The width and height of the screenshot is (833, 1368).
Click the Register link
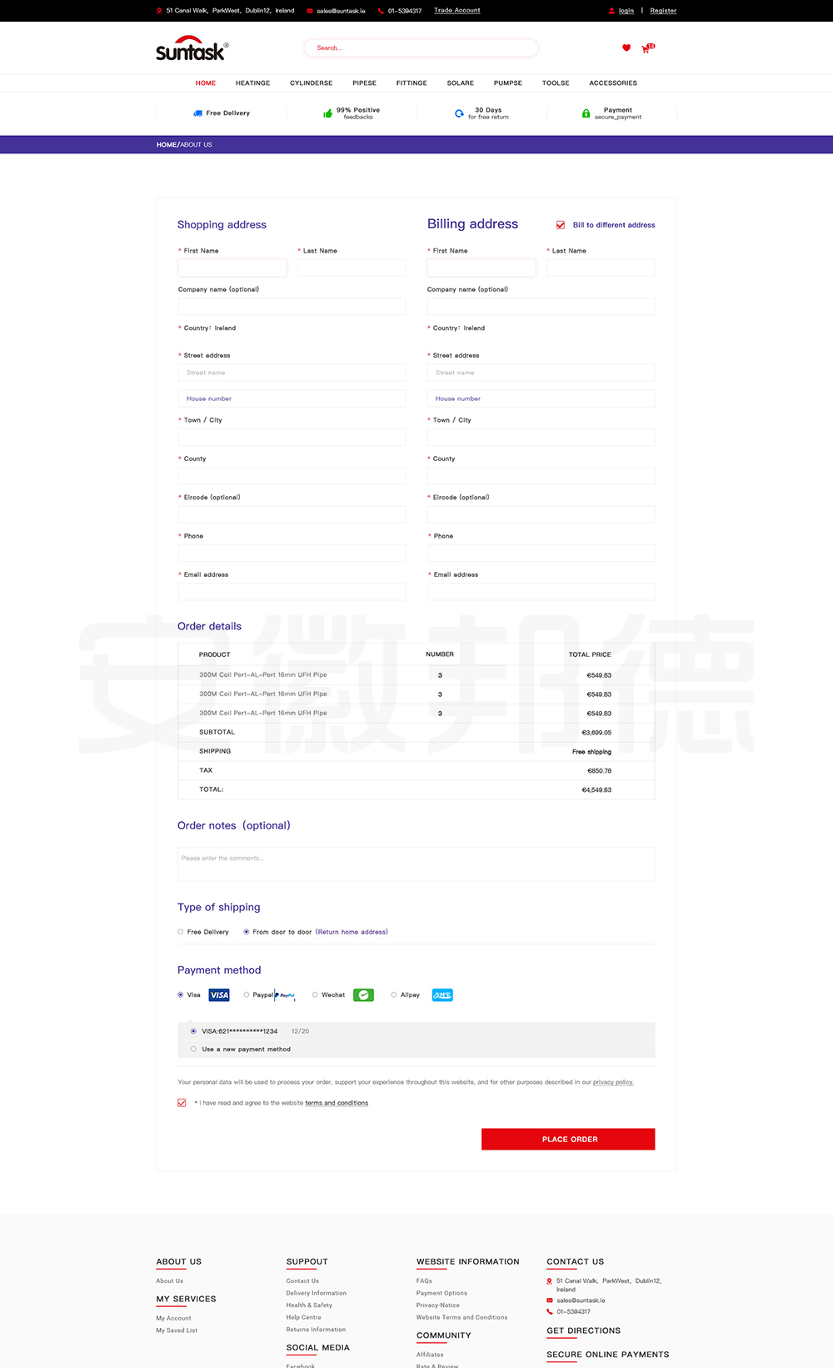663,11
